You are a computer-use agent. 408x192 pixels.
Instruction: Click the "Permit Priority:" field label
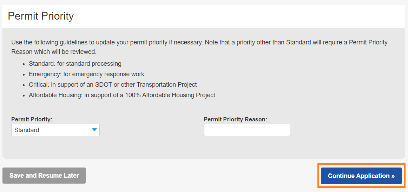tap(32, 119)
